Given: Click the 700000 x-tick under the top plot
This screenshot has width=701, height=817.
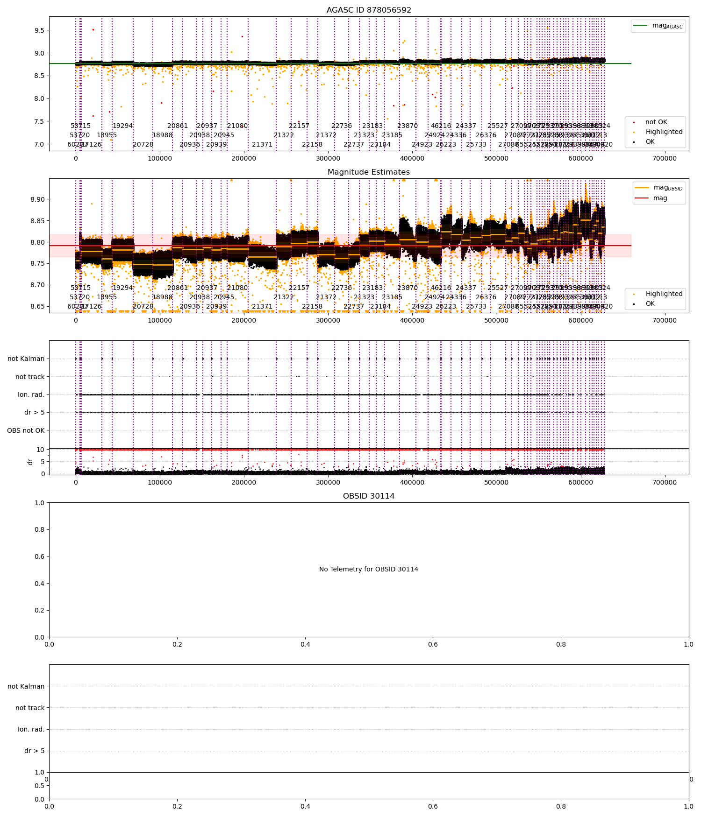Looking at the screenshot, I should click(x=665, y=159).
